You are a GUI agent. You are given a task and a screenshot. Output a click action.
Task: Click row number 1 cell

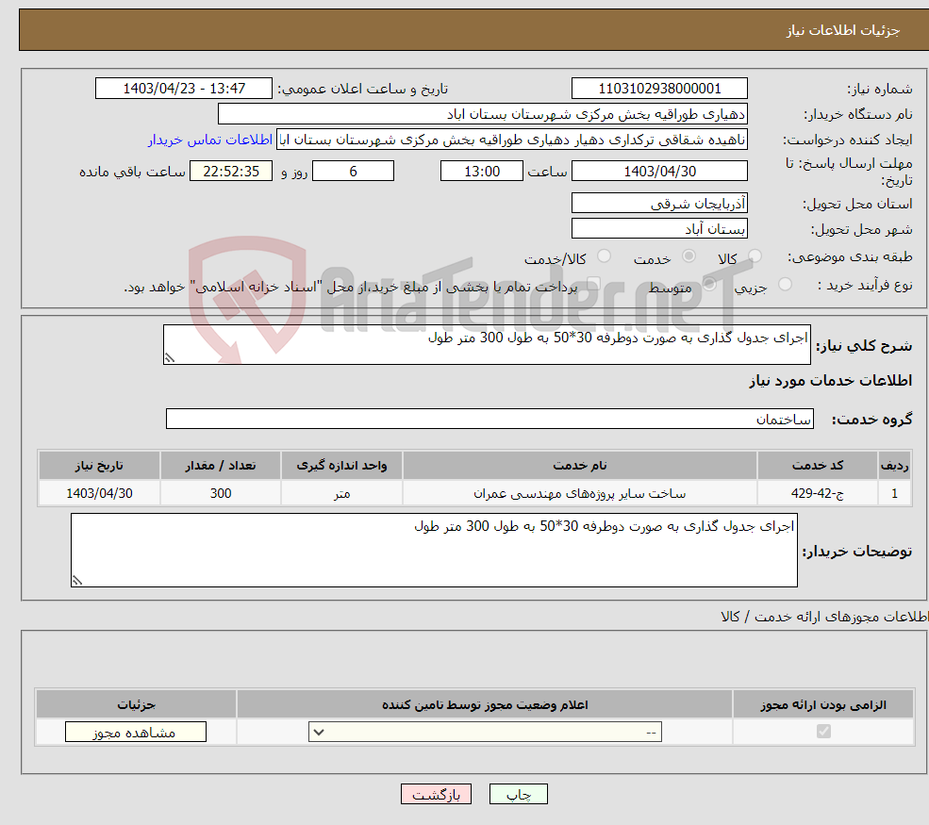pyautogui.click(x=894, y=493)
